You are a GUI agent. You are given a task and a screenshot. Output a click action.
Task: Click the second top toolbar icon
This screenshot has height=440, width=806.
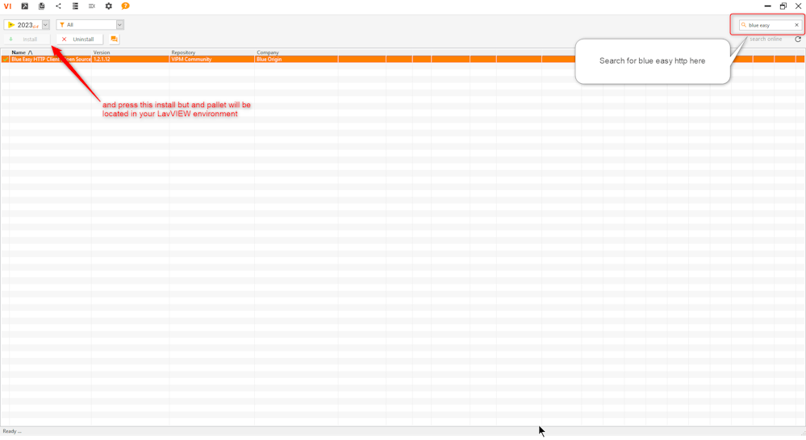click(24, 6)
